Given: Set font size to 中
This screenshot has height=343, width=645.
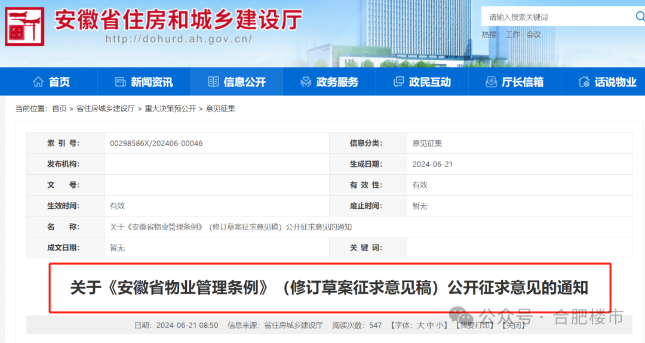Looking at the screenshot, I should (x=430, y=325).
